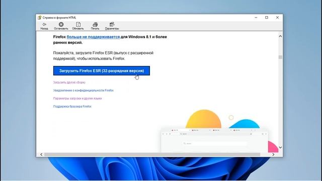
Task: Stop loading with the Остановить button
Action: pyautogui.click(x=61, y=26)
